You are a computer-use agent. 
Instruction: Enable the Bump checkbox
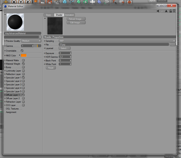click(x=23, y=67)
